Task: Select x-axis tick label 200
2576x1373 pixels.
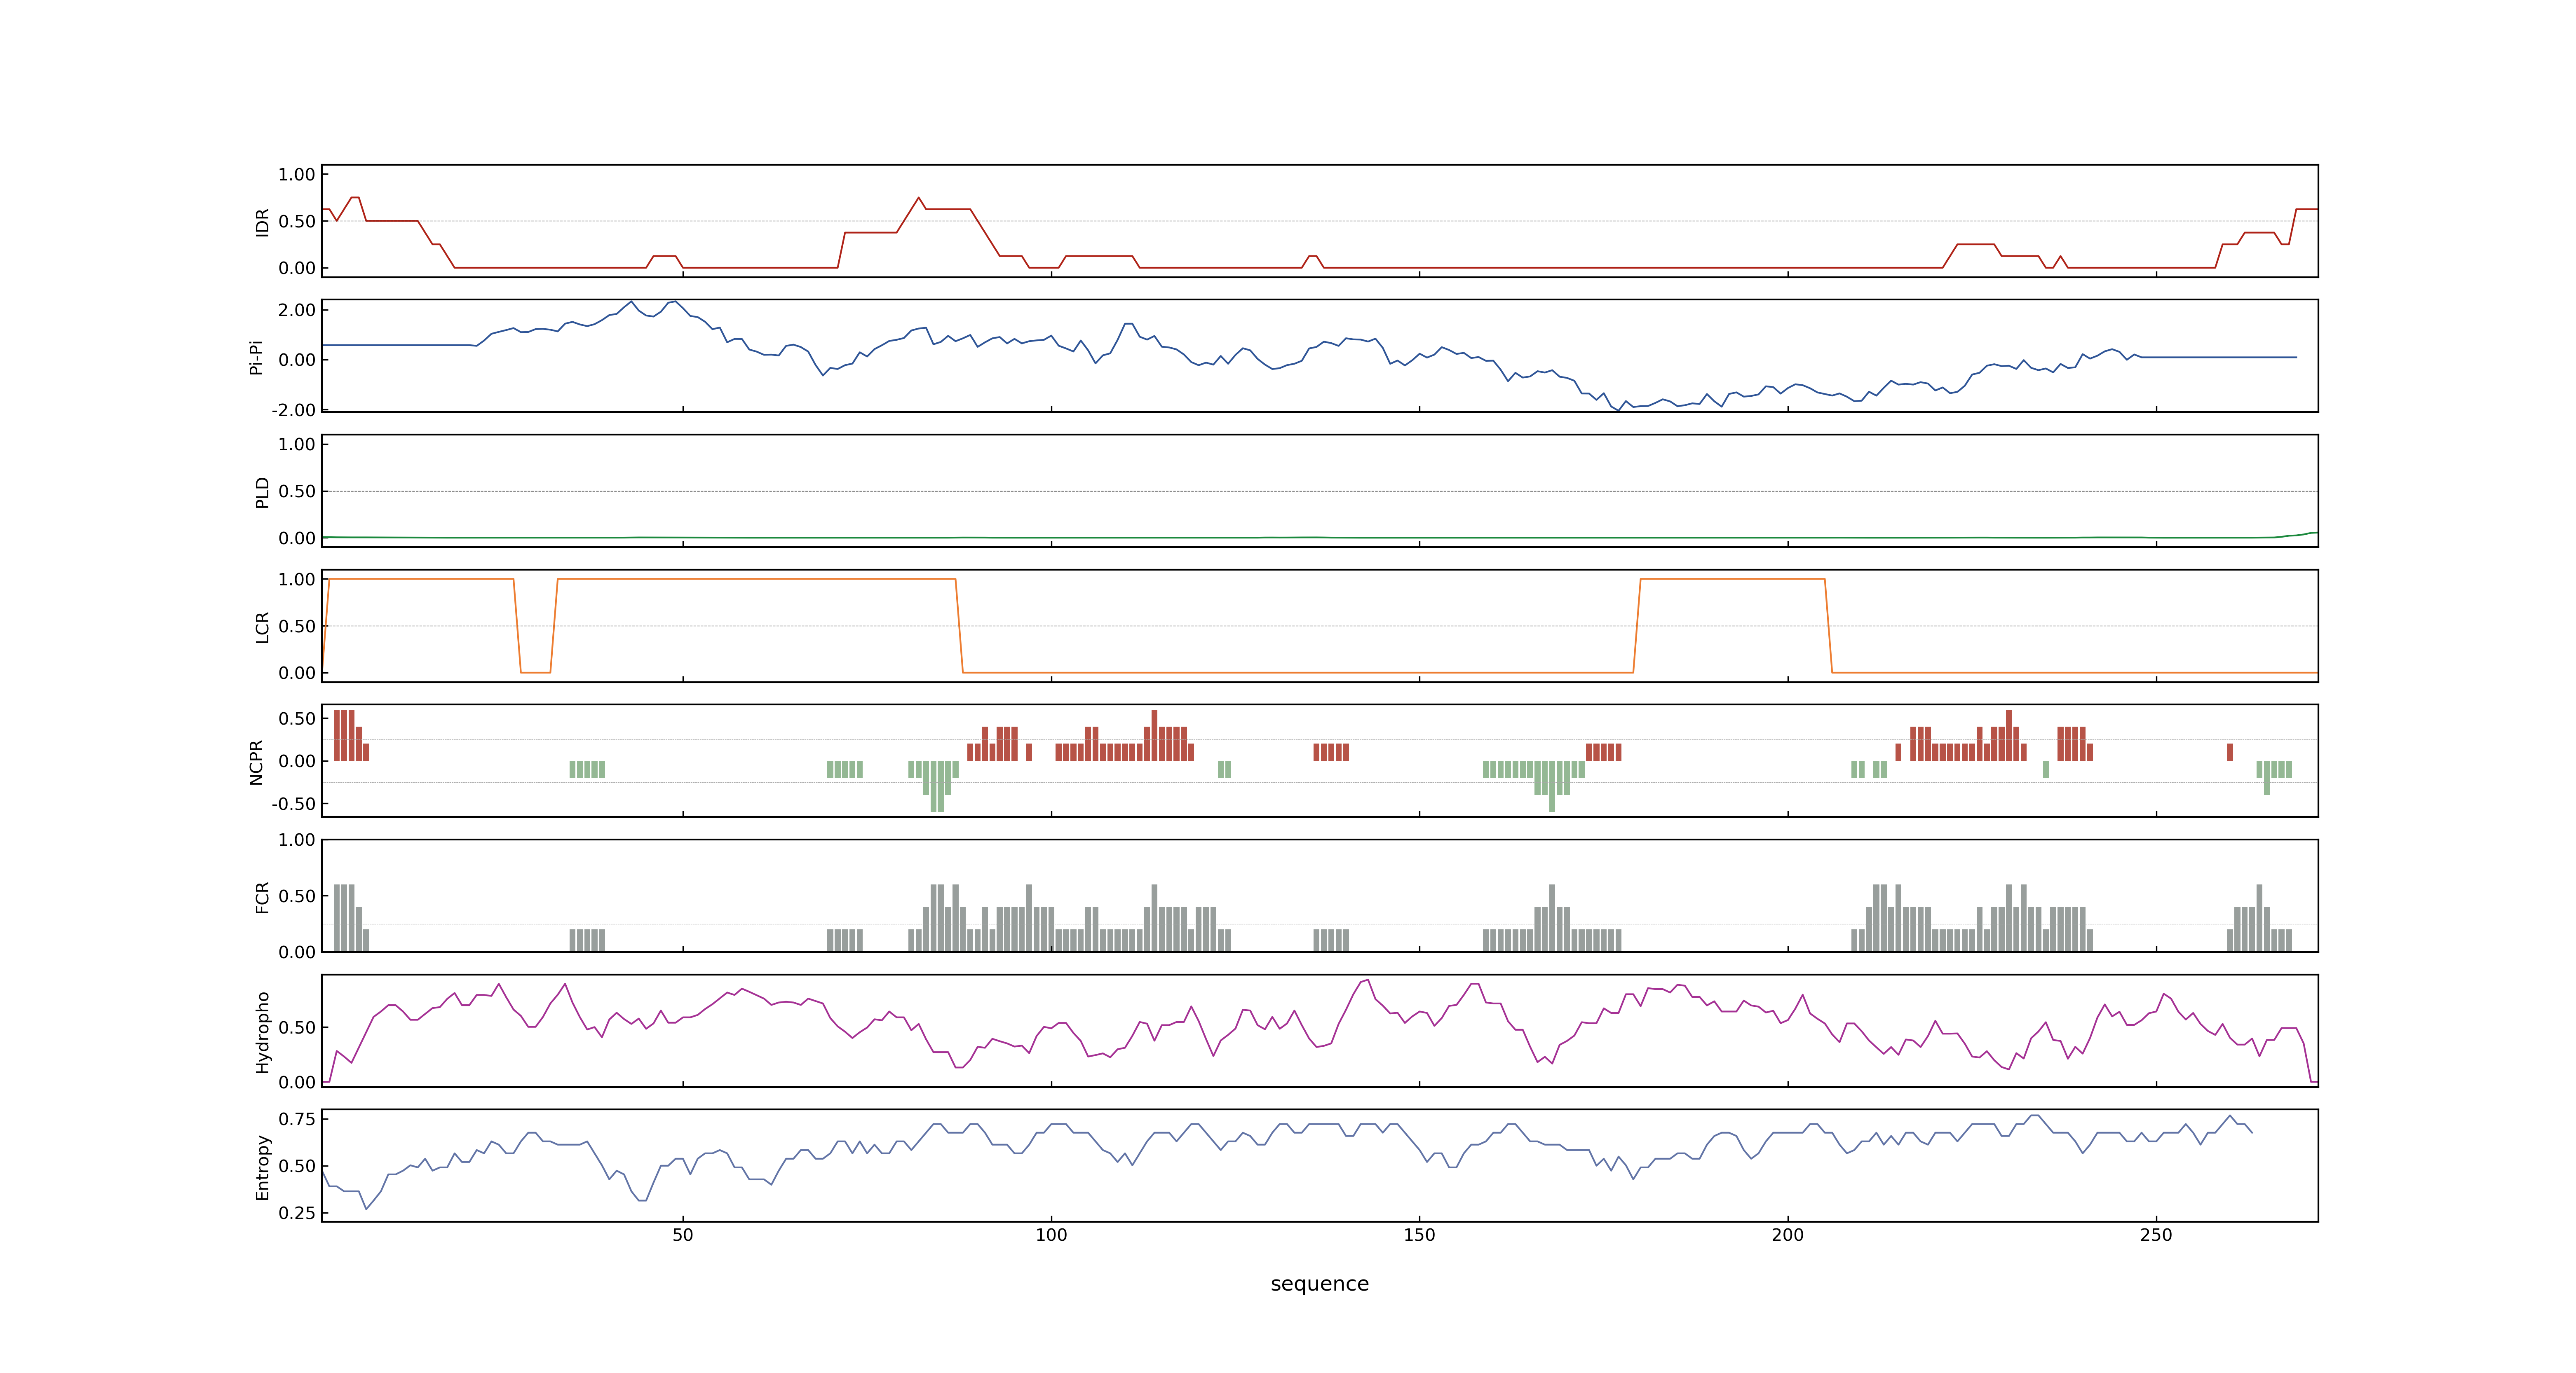Action: pyautogui.click(x=1787, y=1235)
